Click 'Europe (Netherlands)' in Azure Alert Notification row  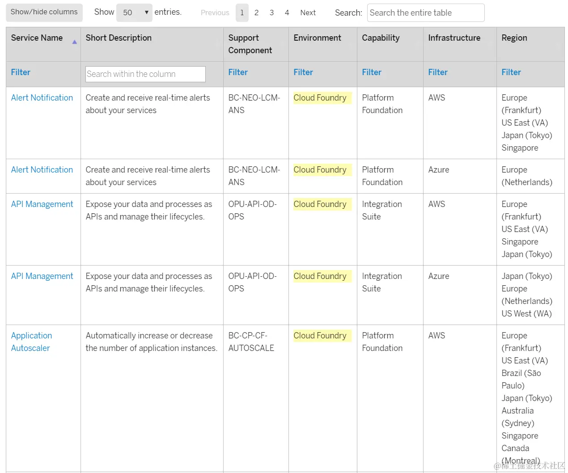[x=527, y=176]
